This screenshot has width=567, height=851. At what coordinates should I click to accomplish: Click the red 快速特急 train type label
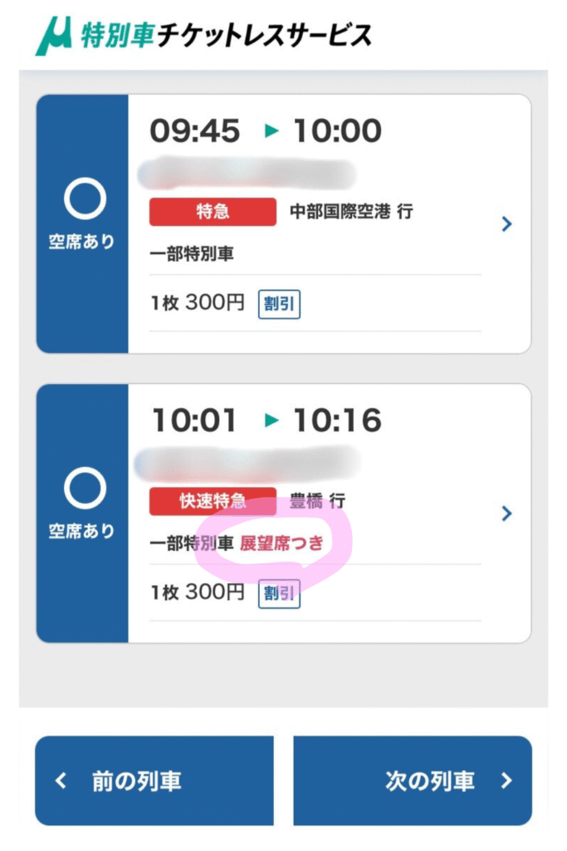click(213, 501)
